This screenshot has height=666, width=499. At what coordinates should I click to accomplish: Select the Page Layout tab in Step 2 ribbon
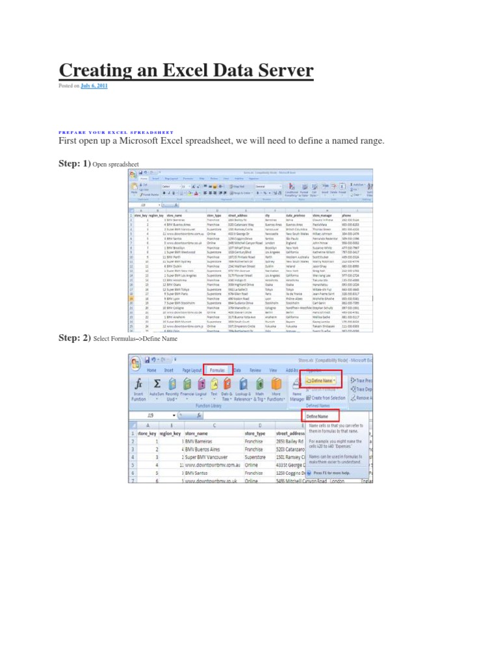pos(192,370)
